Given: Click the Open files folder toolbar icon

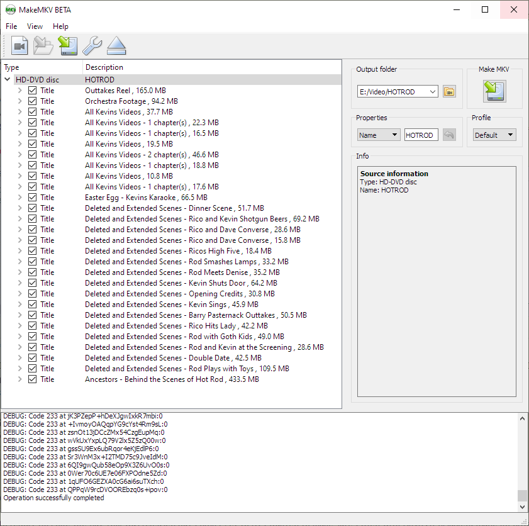Looking at the screenshot, I should (43, 46).
